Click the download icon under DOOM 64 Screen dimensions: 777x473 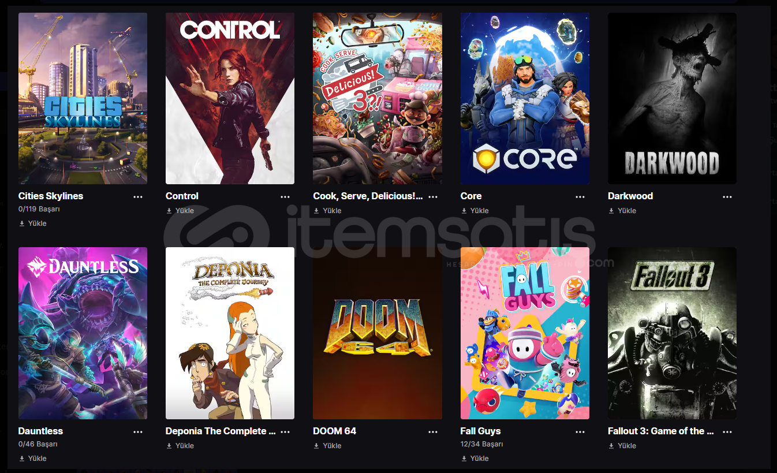click(x=316, y=446)
